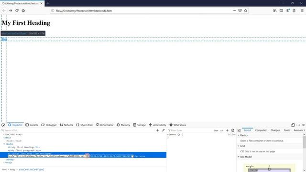Toggle :hov pseudo-class panel
This screenshot has width=306, height=172.
(x=216, y=130)
